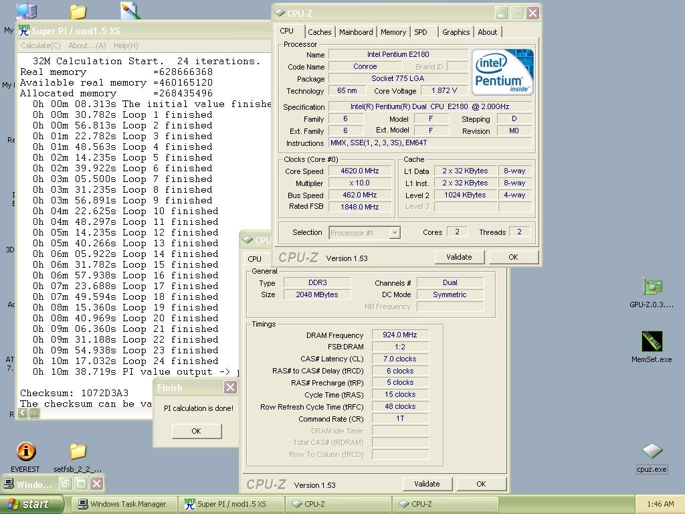The image size is (685, 514).
Task: Click the front CPU-Z title bar icon
Action: pyautogui.click(x=280, y=13)
